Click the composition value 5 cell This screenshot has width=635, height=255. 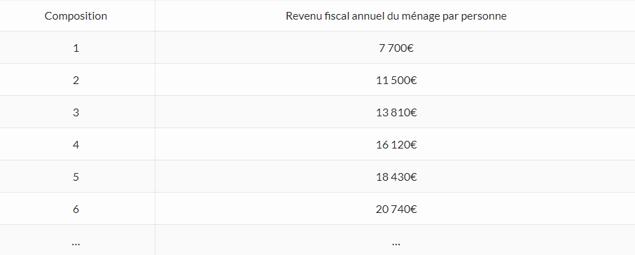[x=76, y=177]
